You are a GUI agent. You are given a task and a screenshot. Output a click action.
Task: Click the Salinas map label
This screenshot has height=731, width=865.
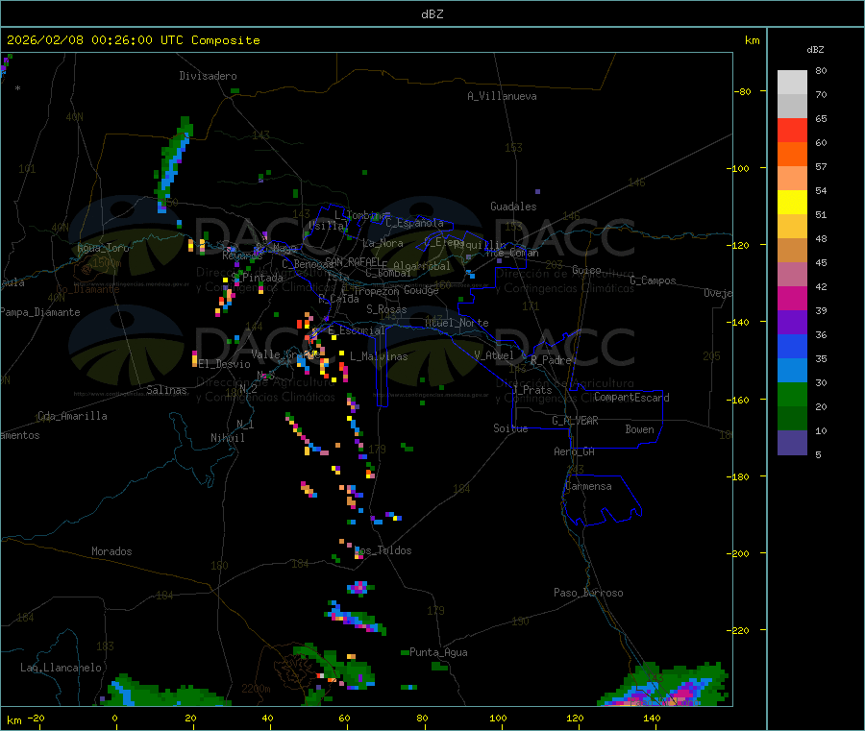pyautogui.click(x=166, y=390)
